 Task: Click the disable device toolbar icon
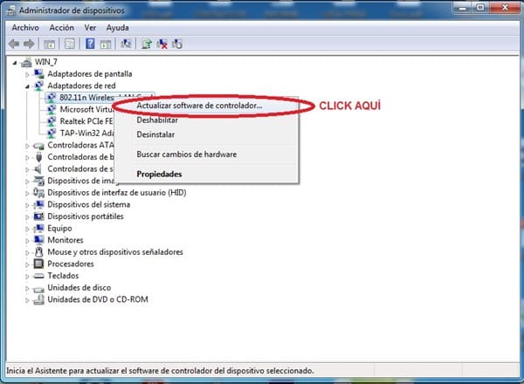click(x=177, y=44)
